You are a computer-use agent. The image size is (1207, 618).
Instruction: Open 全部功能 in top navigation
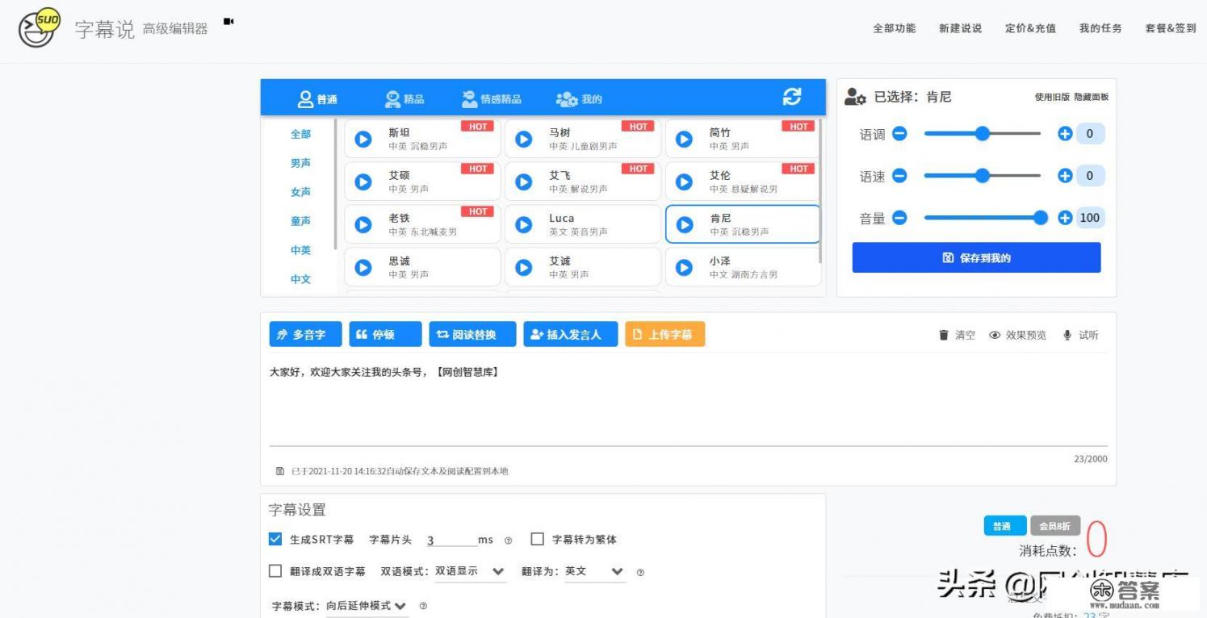pos(894,28)
